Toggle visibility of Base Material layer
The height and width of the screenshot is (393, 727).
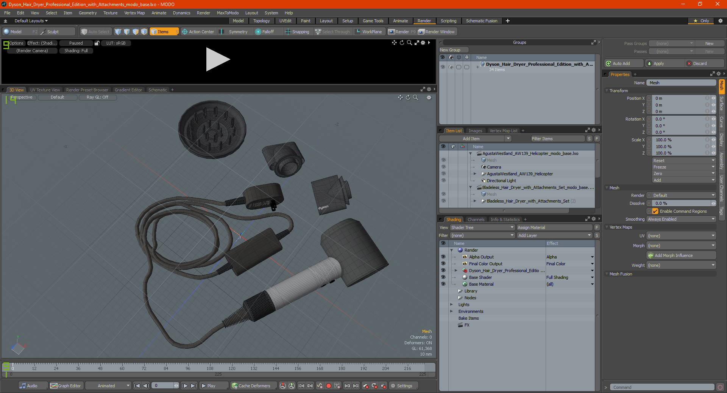point(443,284)
